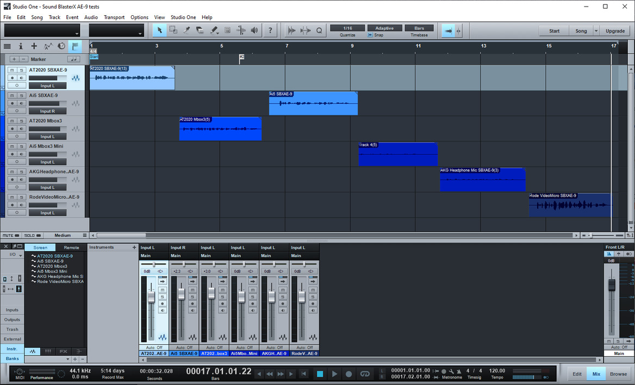Solo the Ai5 SBXAE-9 track
The image size is (635, 385).
pyautogui.click(x=22, y=96)
